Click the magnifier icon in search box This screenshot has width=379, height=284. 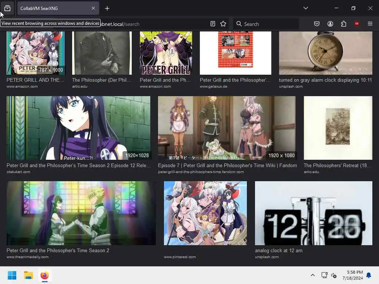tap(239, 24)
